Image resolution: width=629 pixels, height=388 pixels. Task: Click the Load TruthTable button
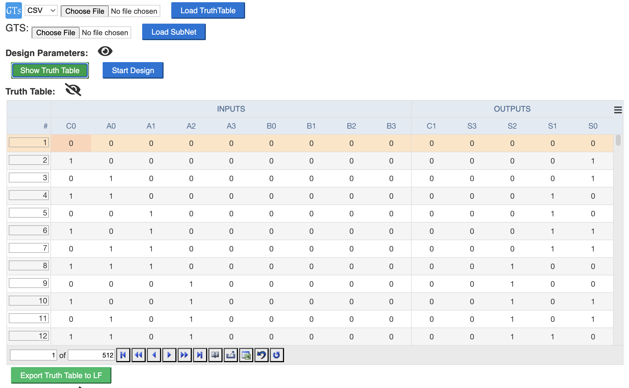(208, 10)
